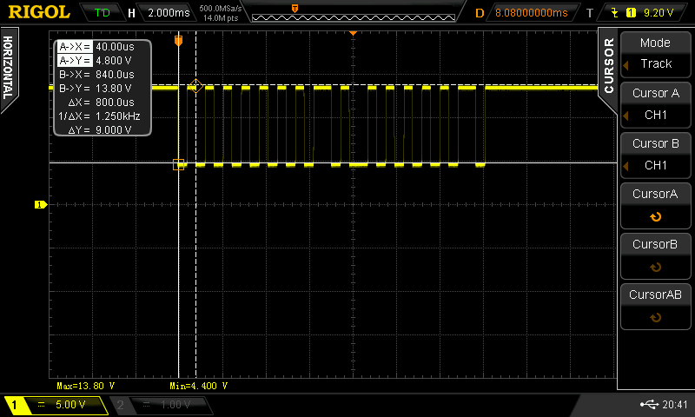Screen dimensions: 695x417
Task: Click the ΔY 9.000 V readout
Action: (x=100, y=129)
